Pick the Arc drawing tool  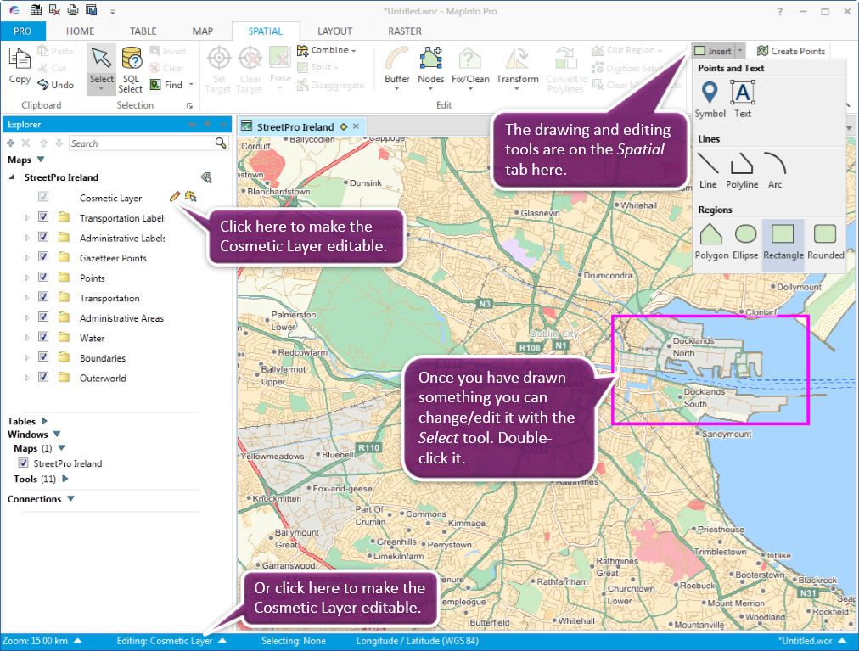point(775,171)
